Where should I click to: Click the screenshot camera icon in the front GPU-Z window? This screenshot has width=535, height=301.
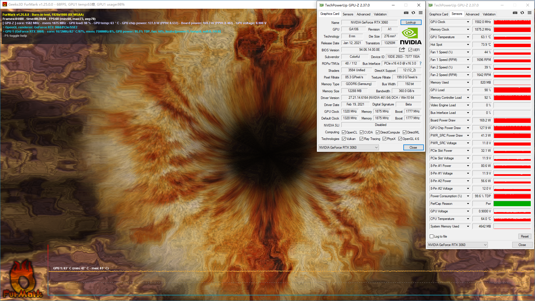[x=406, y=13]
